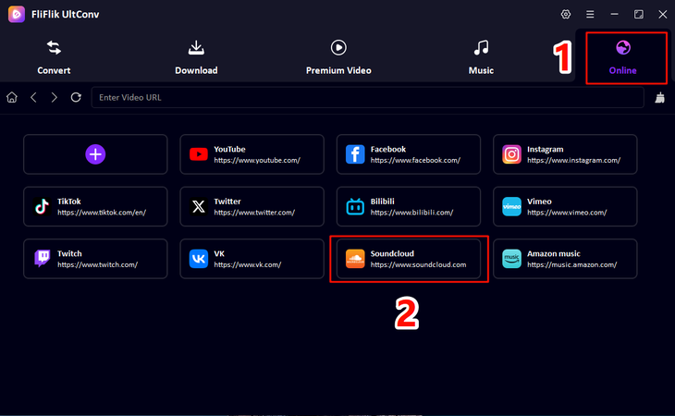Open the YouTube site tile
675x416 pixels.
252,154
